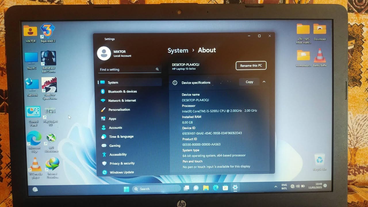This screenshot has height=207, width=368.
Task: Open Personalisation settings
Action: pyautogui.click(x=119, y=110)
